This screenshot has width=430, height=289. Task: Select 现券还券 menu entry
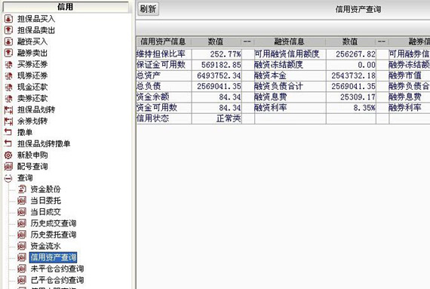pyautogui.click(x=32, y=75)
